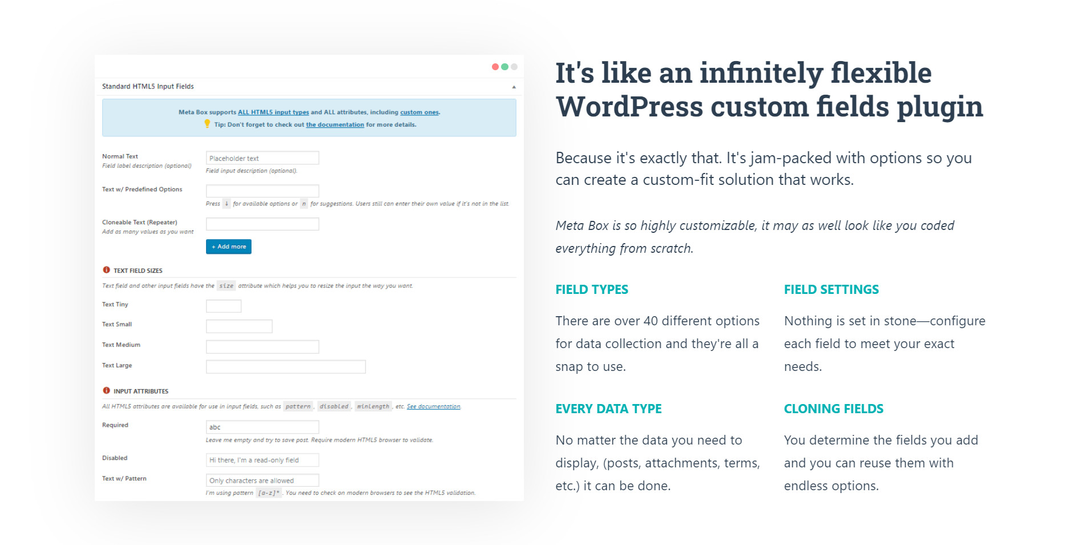Click the EVERY DATA TYPE heading
Screen dimensions: 1082x545
tap(608, 409)
